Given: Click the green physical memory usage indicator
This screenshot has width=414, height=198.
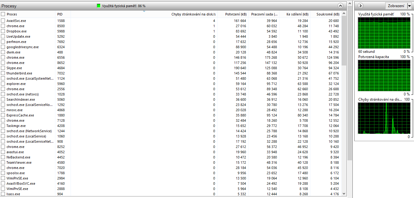Looking at the screenshot, I should (99, 6).
